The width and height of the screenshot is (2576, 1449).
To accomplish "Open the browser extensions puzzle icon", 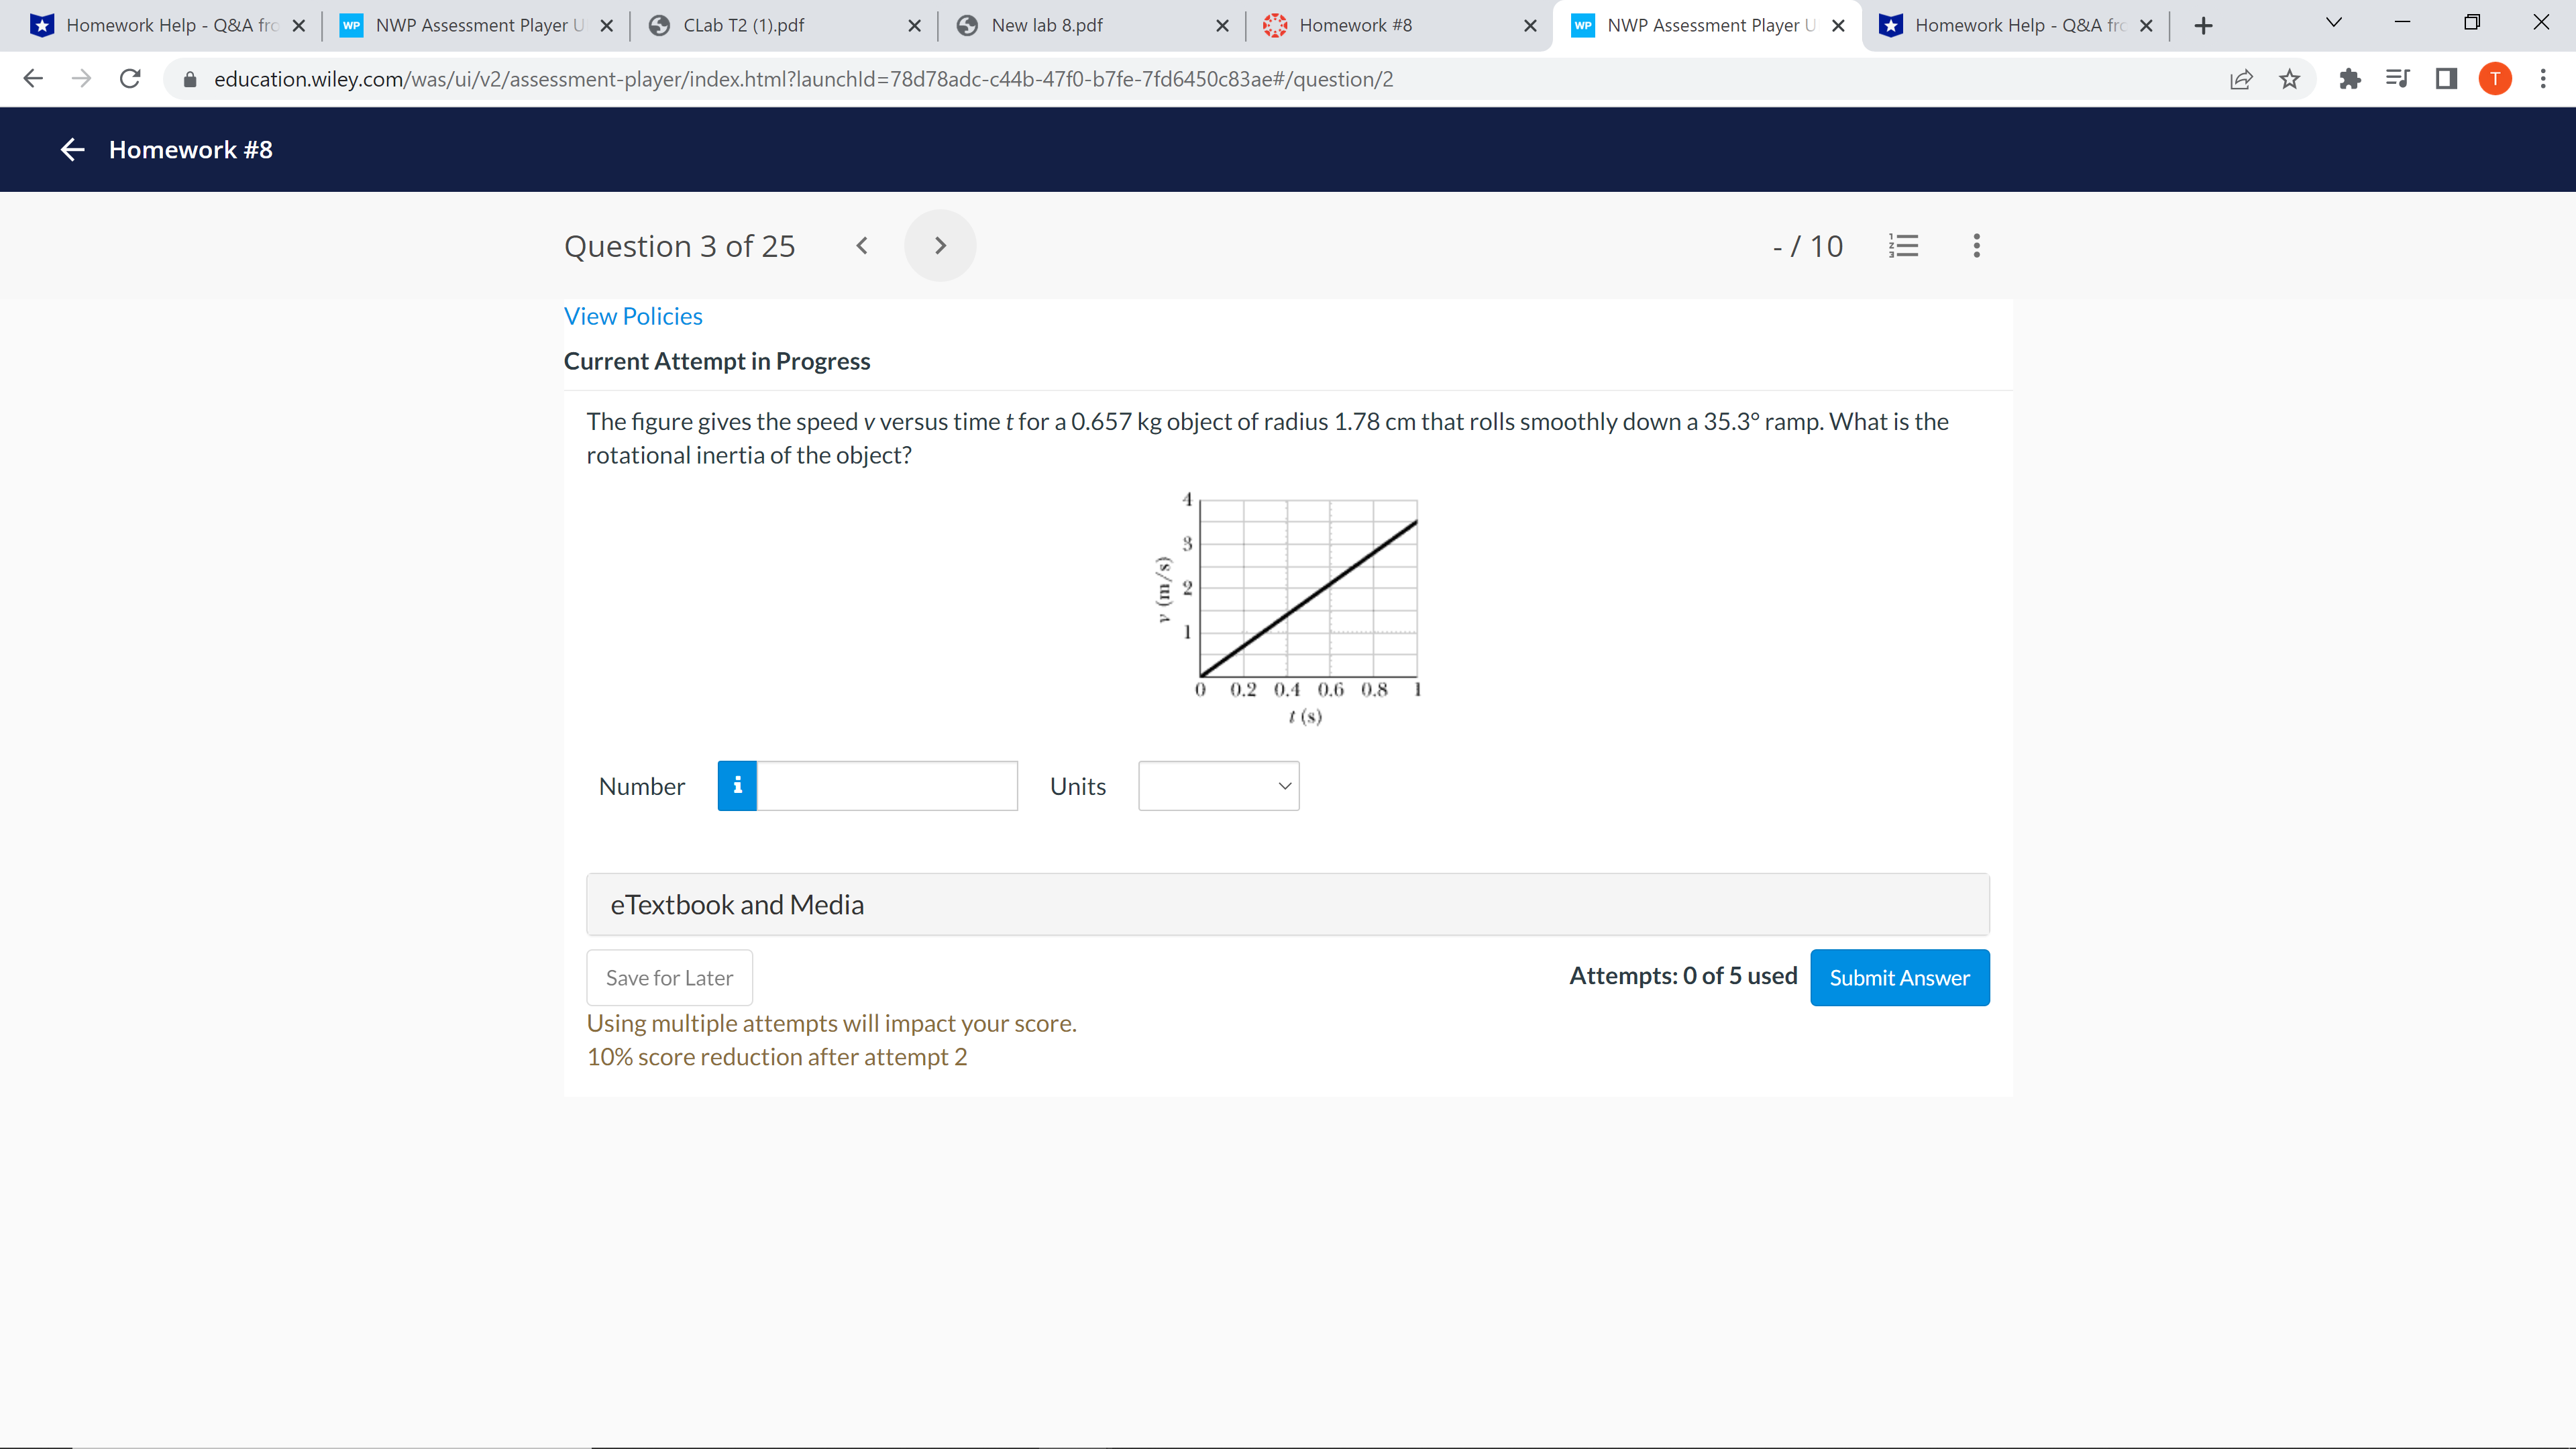I will pos(2349,79).
